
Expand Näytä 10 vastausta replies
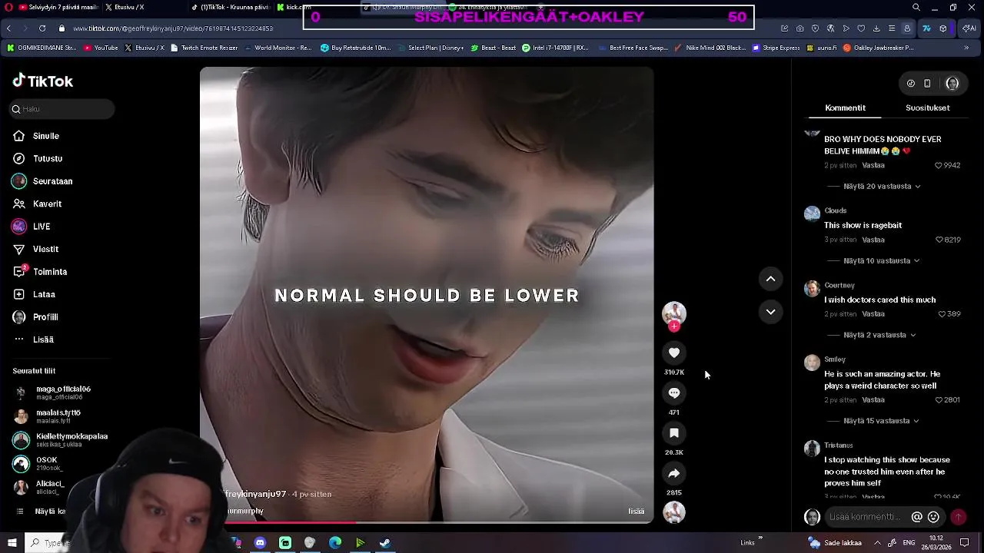point(881,261)
